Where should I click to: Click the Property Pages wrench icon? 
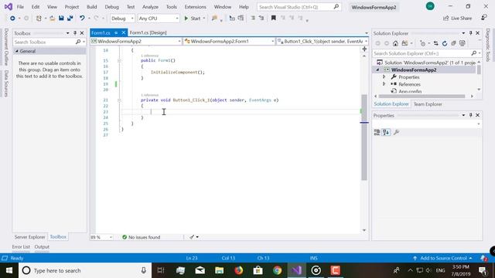[x=397, y=132]
